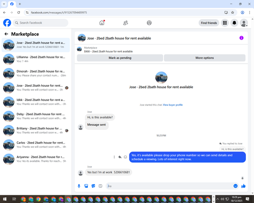Open Jose chat with 'Thanks we will contact' preview
The height and width of the screenshot is (203, 254).
36,88
